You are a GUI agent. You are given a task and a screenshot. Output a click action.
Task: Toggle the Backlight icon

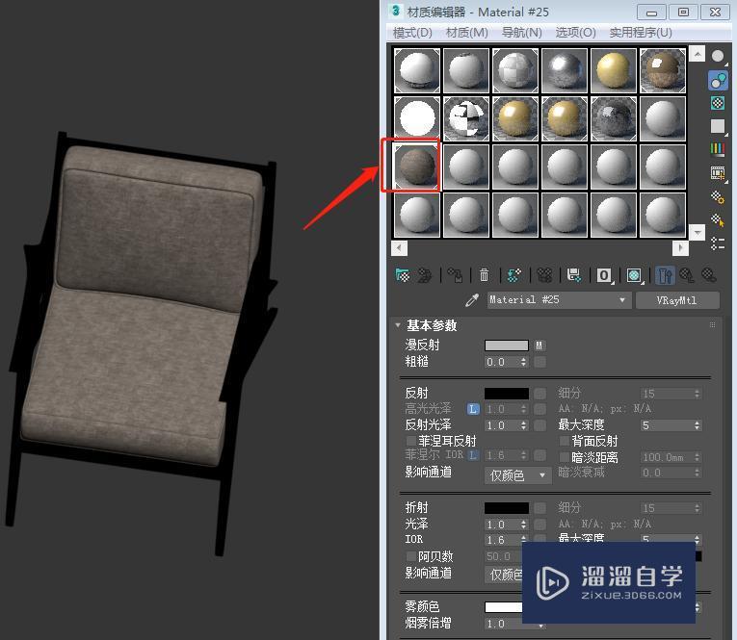pyautogui.click(x=718, y=80)
